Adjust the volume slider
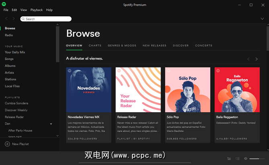The image size is (269, 165). (x=257, y=159)
